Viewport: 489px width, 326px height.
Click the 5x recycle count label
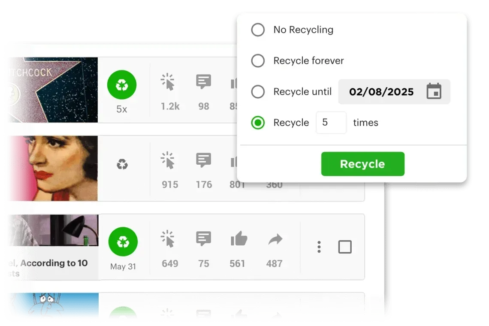coord(122,109)
